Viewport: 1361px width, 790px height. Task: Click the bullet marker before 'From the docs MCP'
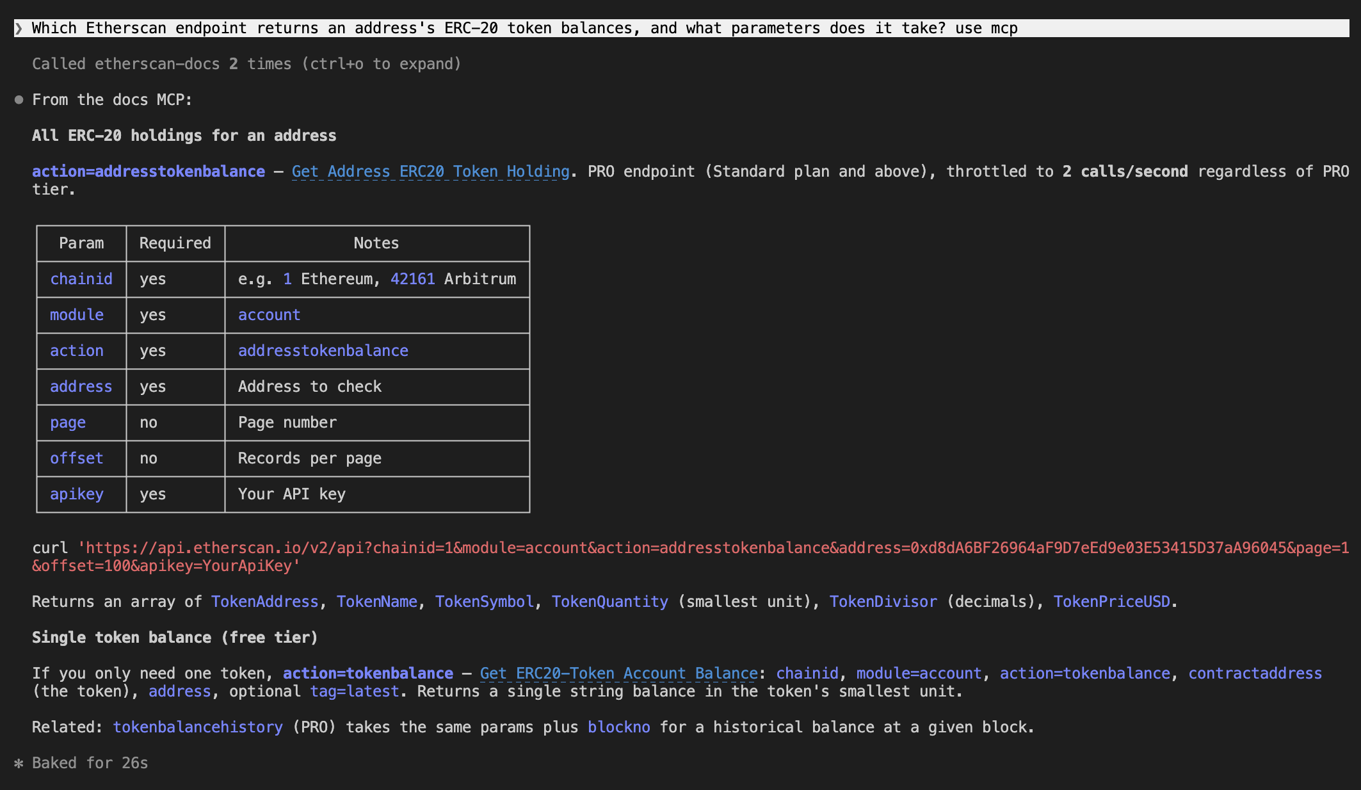(x=19, y=99)
